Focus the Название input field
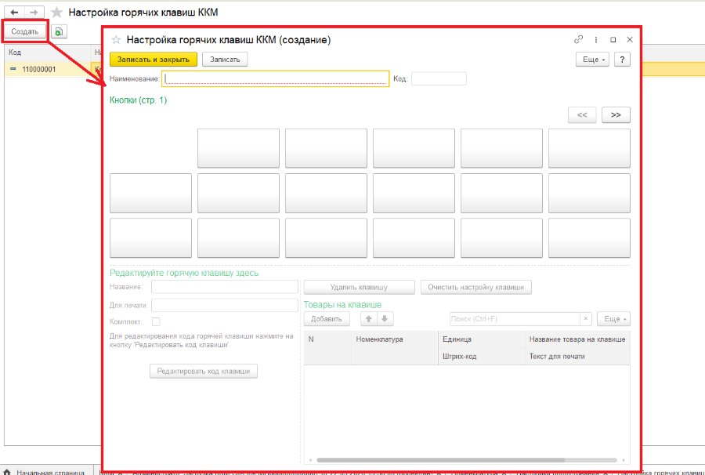This screenshot has width=705, height=475. [225, 287]
